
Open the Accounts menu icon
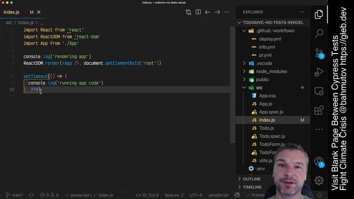click(319, 162)
